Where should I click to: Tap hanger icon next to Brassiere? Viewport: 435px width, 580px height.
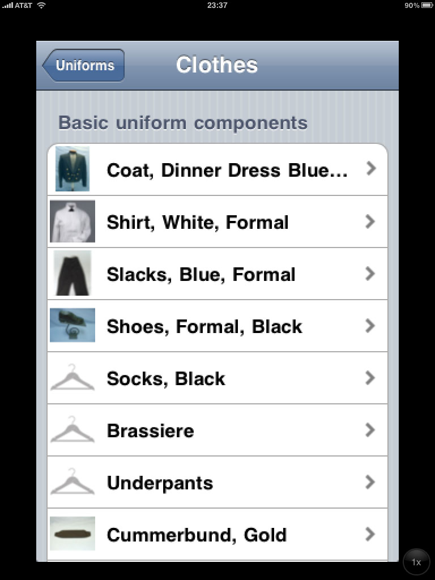click(x=72, y=430)
